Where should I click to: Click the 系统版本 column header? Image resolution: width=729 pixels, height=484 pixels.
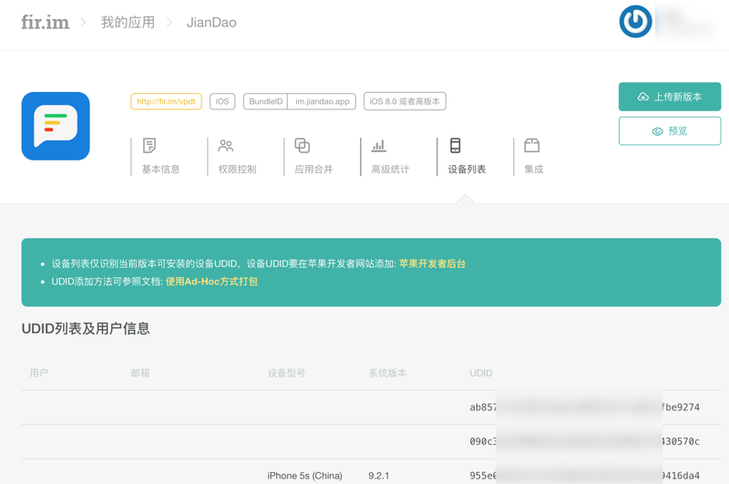(x=388, y=373)
